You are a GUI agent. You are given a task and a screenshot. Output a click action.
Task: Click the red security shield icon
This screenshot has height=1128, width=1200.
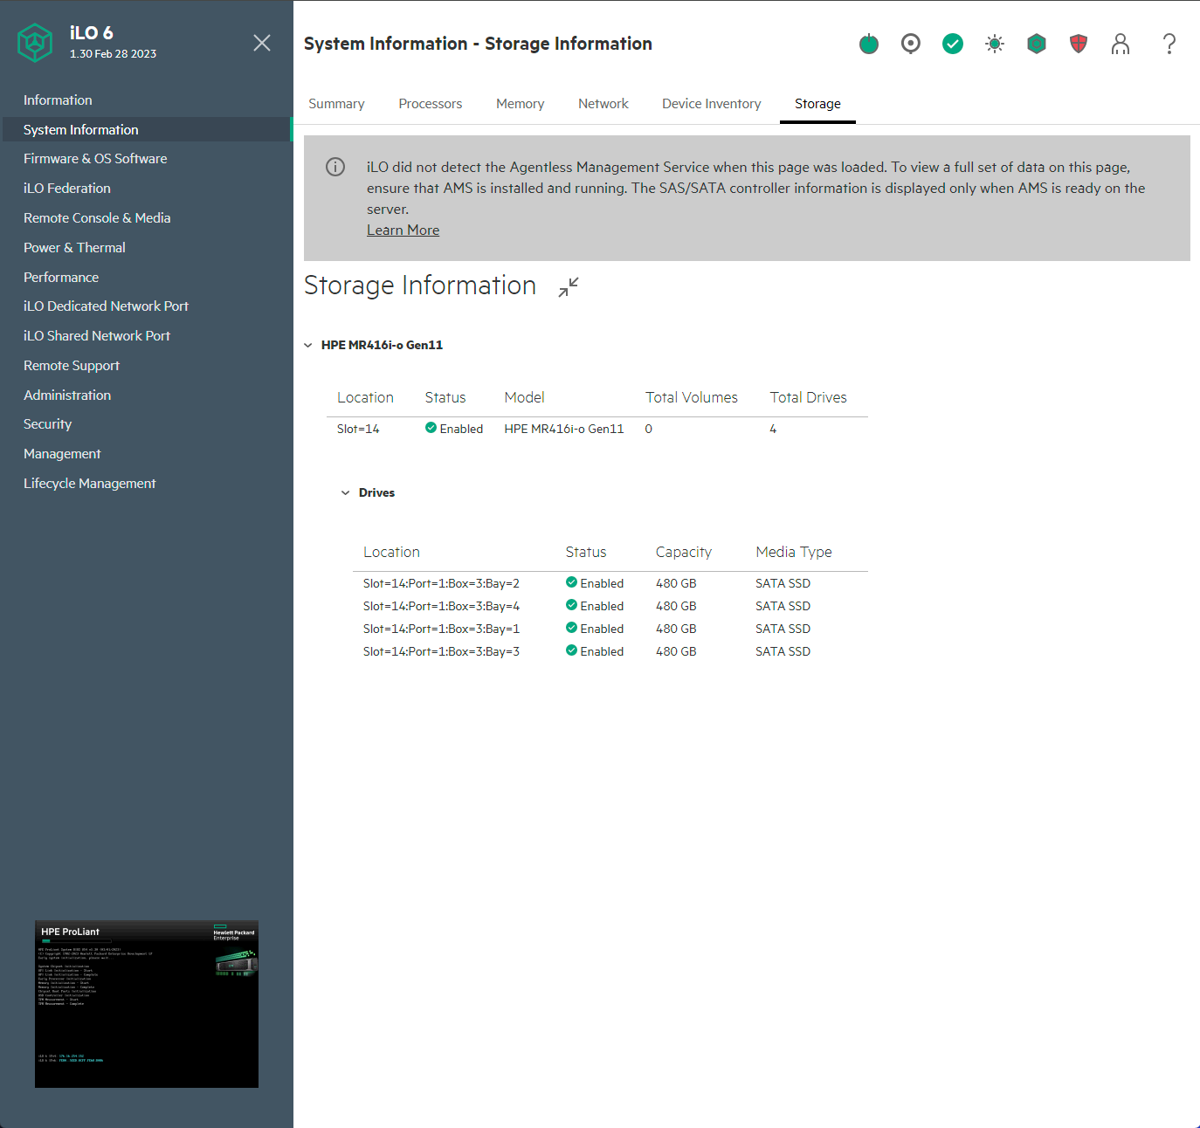pyautogui.click(x=1079, y=44)
